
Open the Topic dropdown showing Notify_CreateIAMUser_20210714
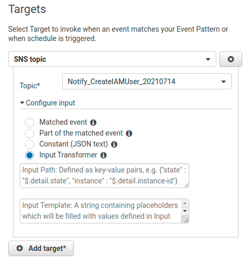coord(147,82)
